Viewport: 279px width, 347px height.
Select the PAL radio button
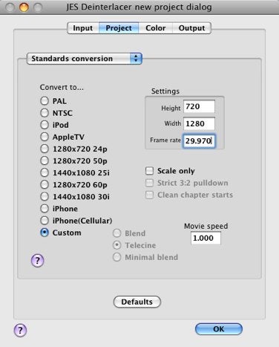pyautogui.click(x=45, y=101)
